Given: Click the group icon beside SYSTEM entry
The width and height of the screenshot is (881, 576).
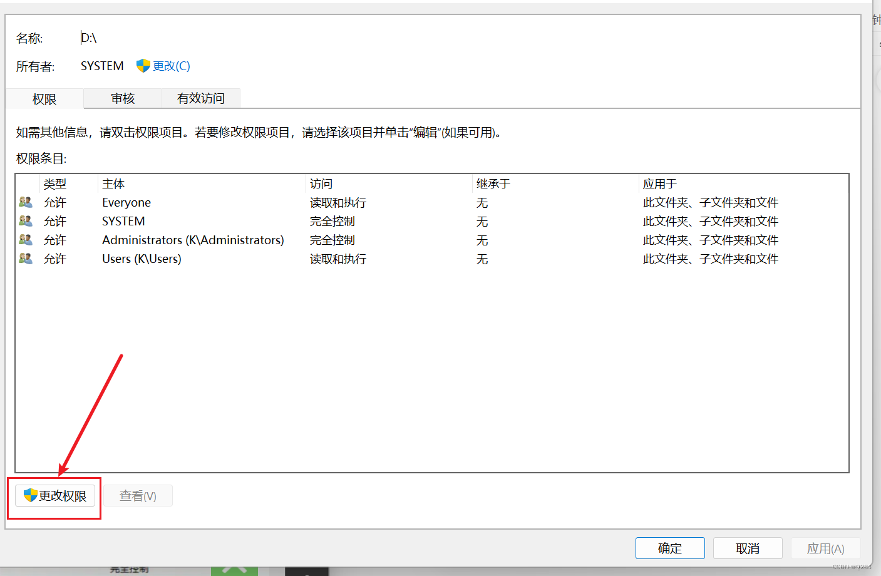Looking at the screenshot, I should [26, 220].
